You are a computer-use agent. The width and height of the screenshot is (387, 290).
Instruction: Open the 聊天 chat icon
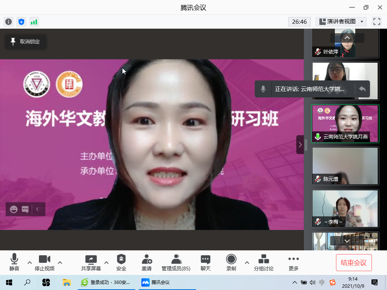pos(205,262)
